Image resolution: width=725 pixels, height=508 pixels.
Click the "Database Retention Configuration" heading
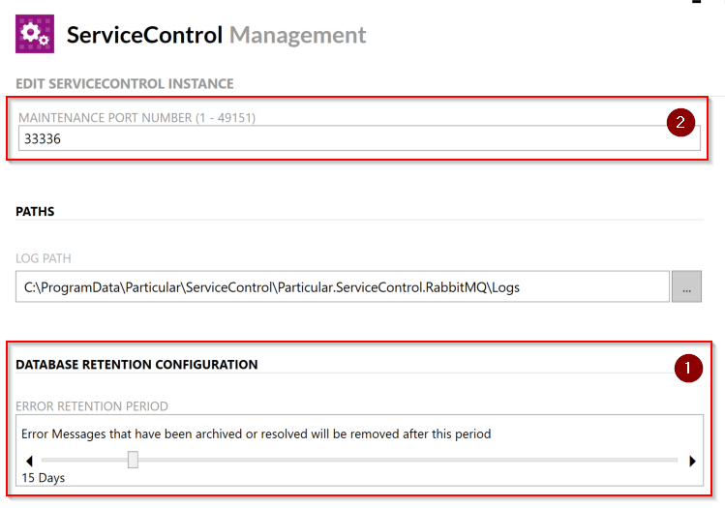tap(136, 365)
